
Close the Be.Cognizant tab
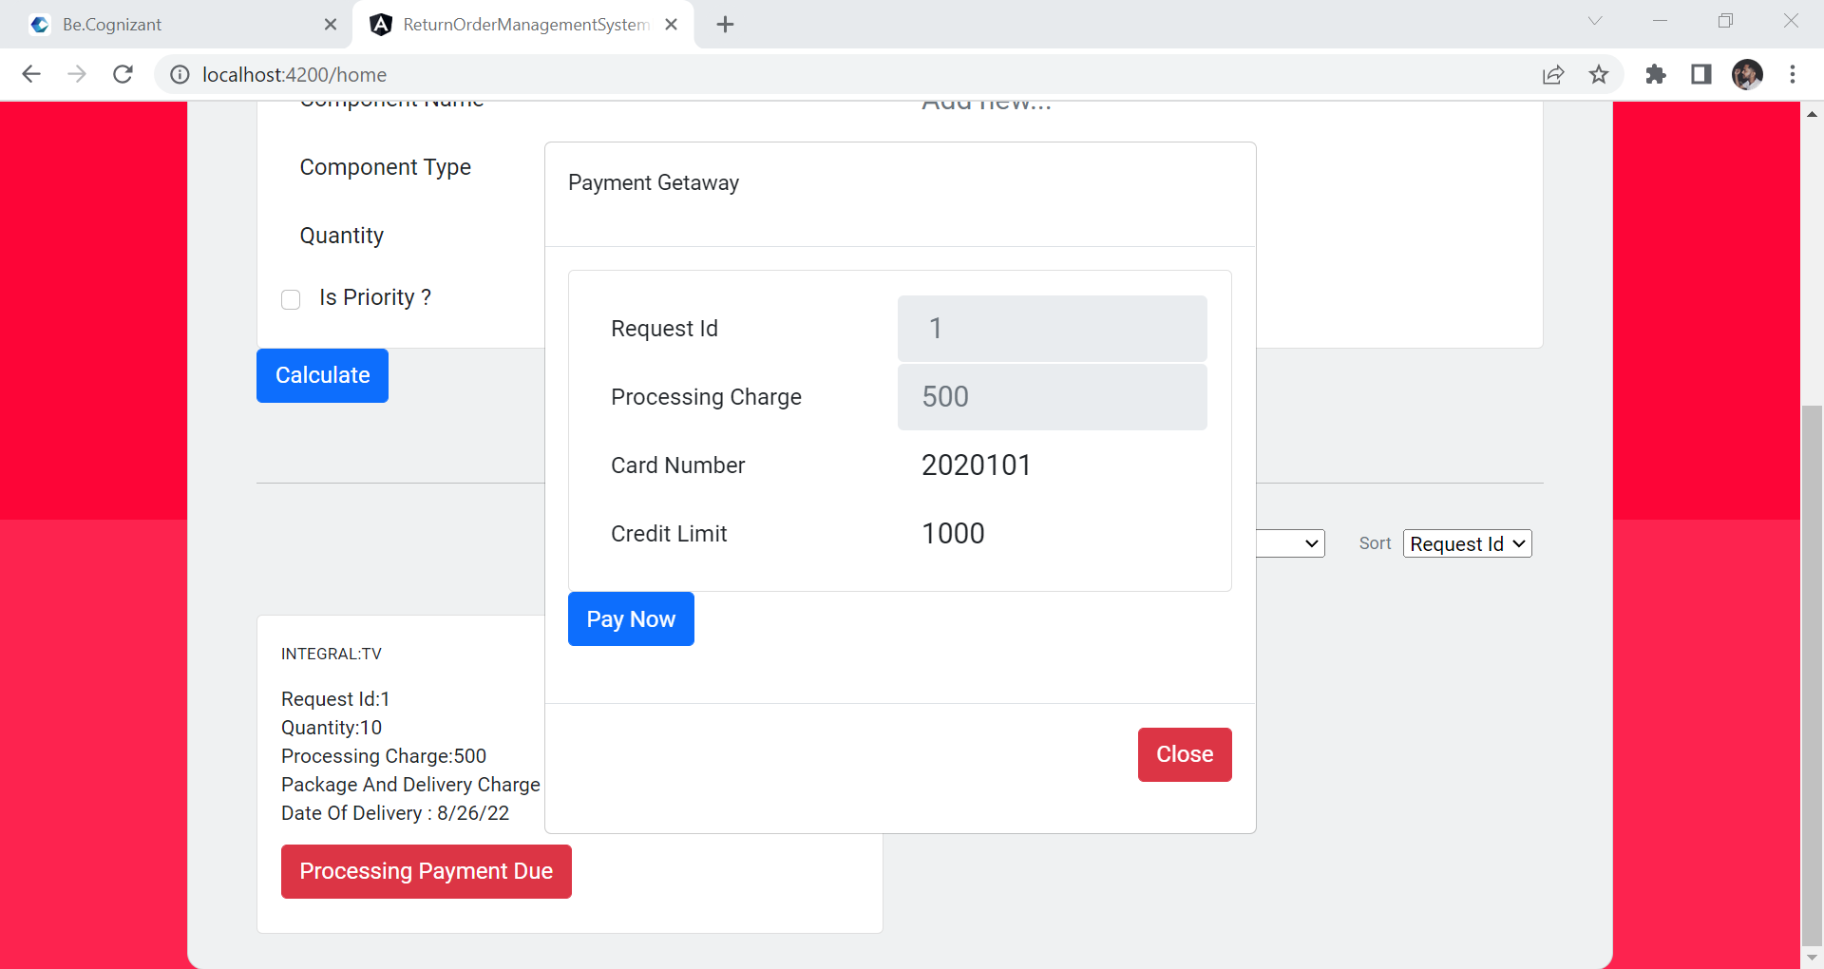point(331,25)
